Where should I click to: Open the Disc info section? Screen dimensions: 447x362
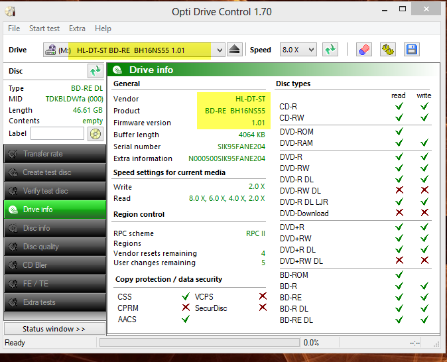55,228
